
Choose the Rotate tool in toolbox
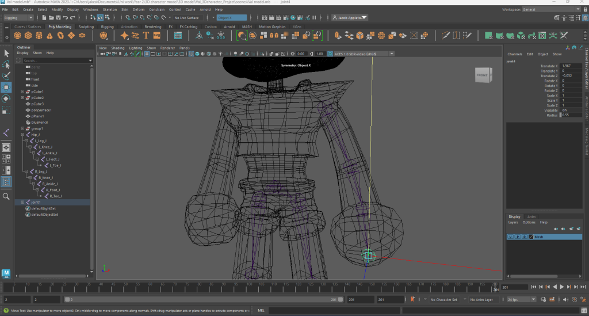6,98
